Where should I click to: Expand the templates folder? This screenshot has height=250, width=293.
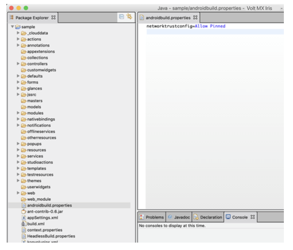click(x=18, y=168)
